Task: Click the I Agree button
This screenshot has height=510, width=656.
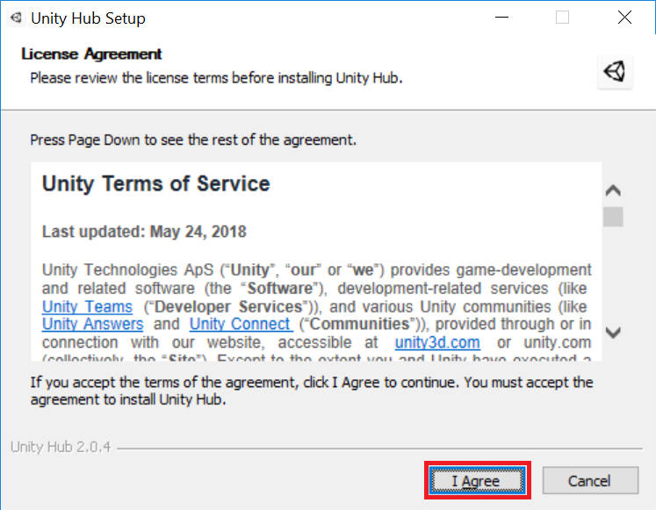Action: (x=478, y=480)
